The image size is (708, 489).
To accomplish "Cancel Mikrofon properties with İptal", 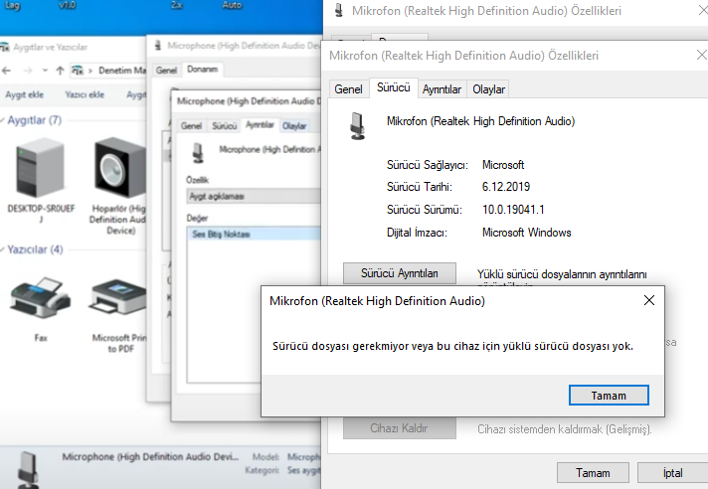I will click(x=672, y=473).
